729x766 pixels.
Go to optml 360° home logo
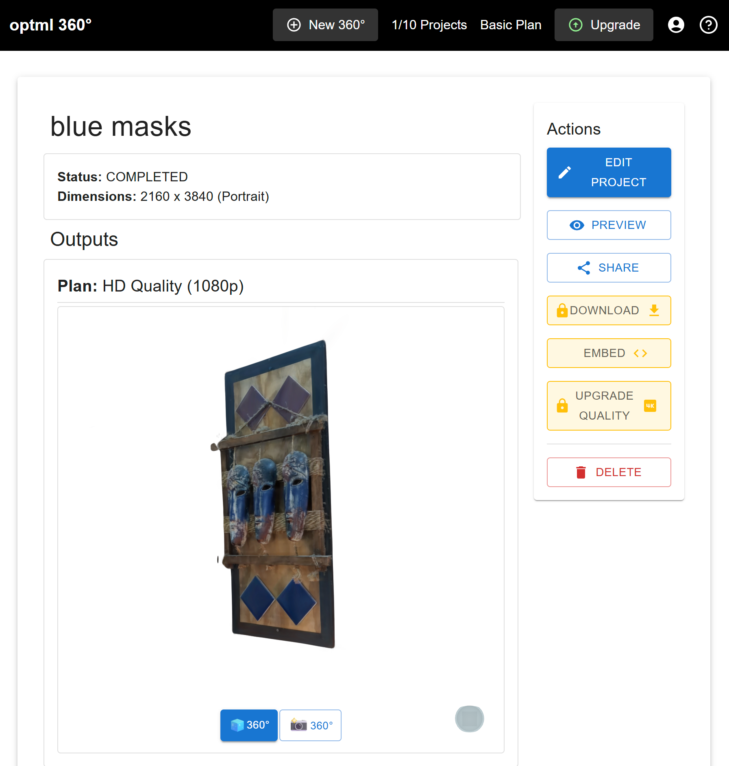[x=50, y=25]
